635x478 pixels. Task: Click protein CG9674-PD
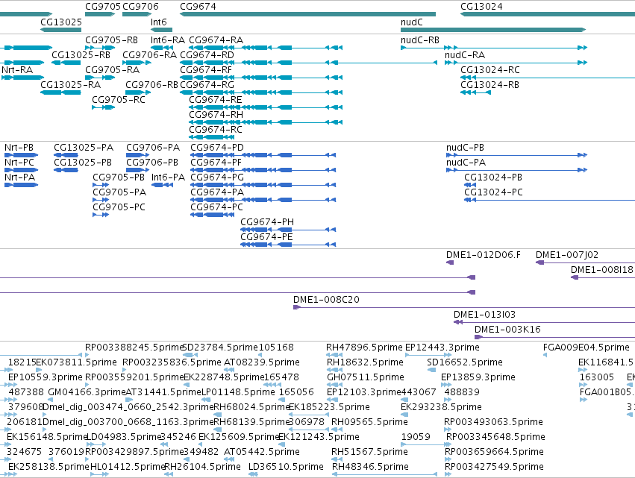pos(217,148)
